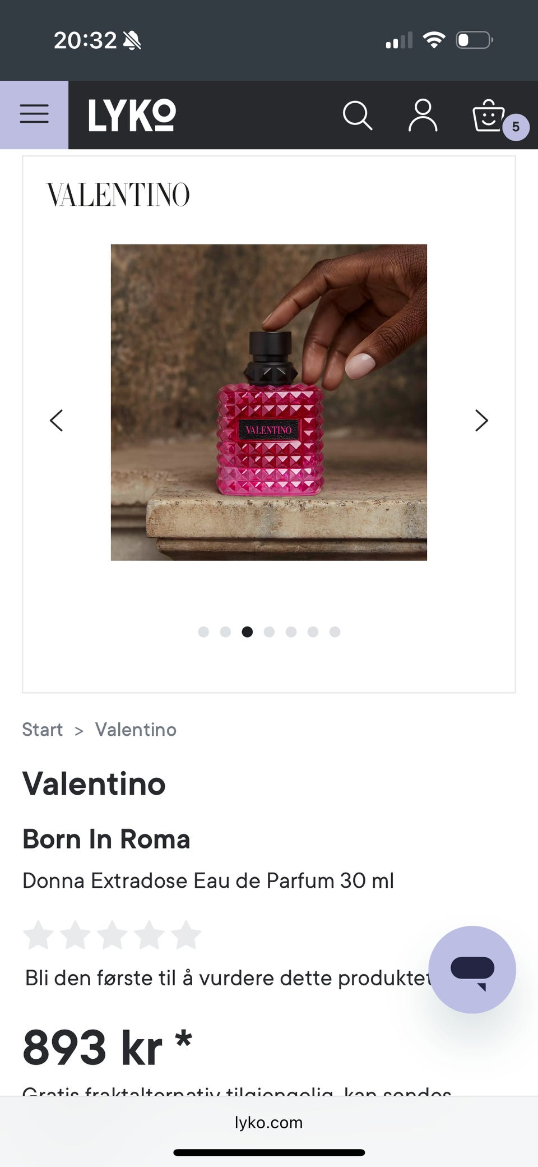Go to the Start breadcrumb
538x1167 pixels.
(x=43, y=730)
